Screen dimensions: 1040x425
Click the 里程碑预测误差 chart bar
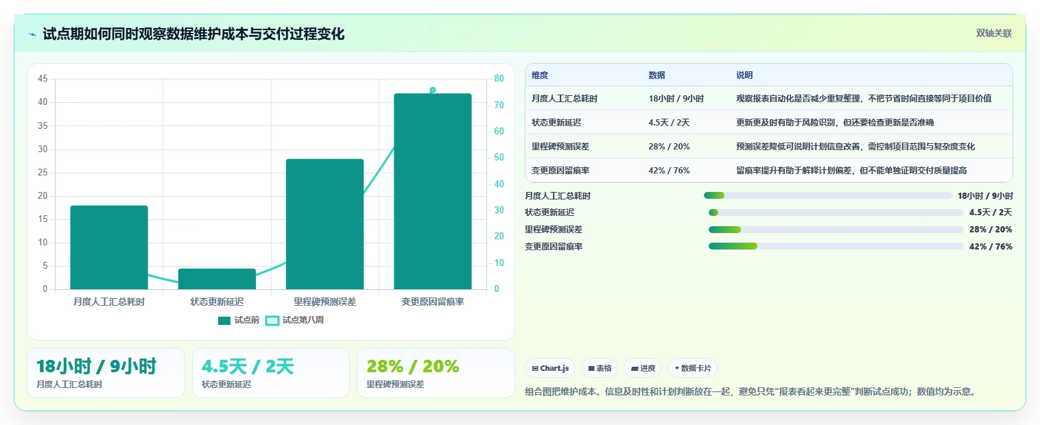click(324, 224)
